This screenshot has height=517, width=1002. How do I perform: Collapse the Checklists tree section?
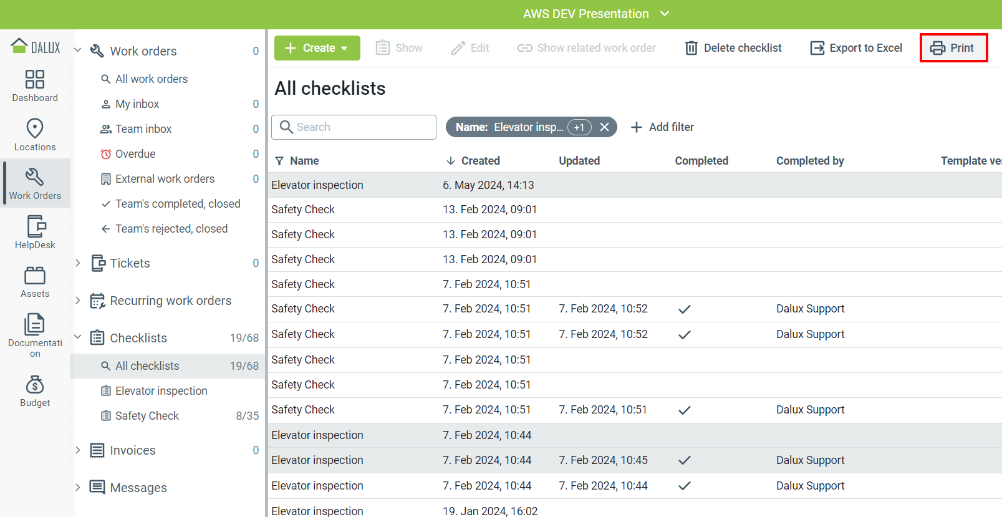point(78,337)
